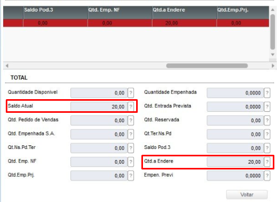Open help icon beside Quantidade Empenhada

(267, 93)
